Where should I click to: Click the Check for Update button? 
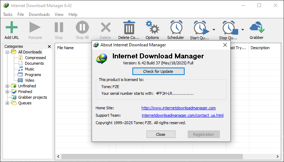pyautogui.click(x=158, y=71)
